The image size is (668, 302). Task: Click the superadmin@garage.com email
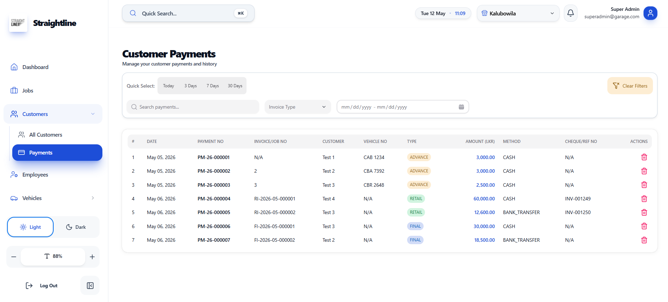(x=612, y=16)
